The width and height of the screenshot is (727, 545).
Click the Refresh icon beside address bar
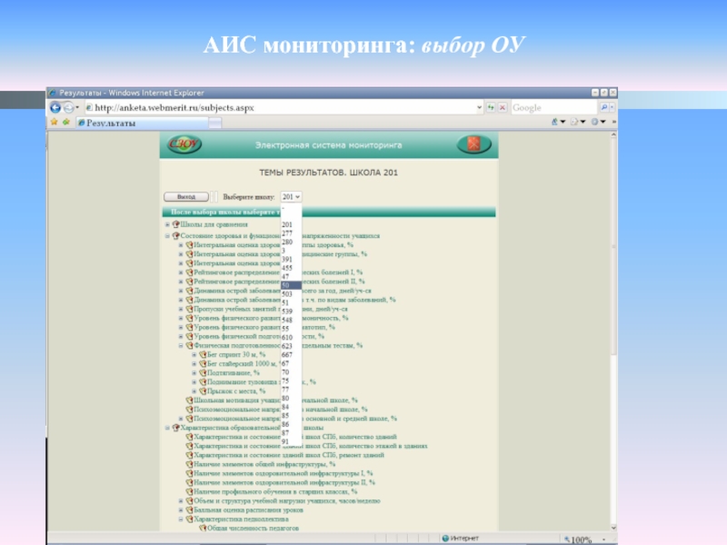491,107
